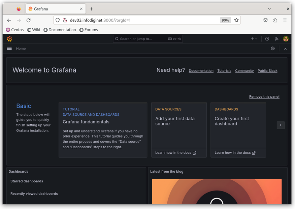The image size is (295, 209).
Task: Open the Firefox application menu
Action: (x=285, y=20)
